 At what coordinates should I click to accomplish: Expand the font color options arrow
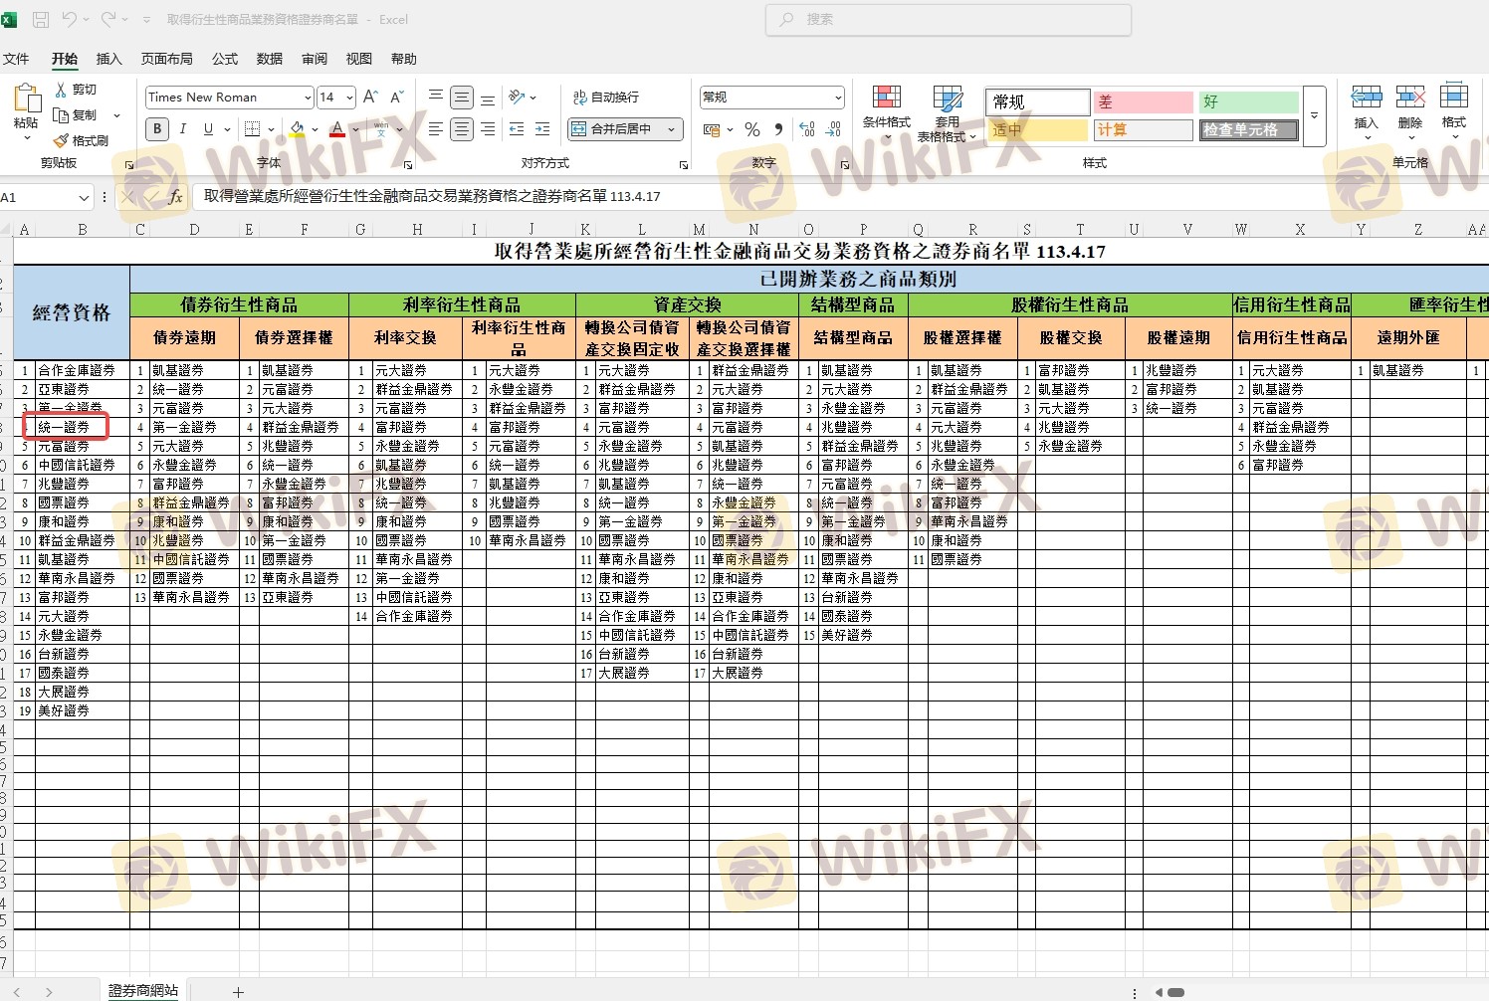(353, 129)
